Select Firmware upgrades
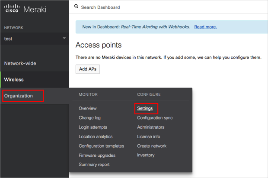The image size is (268, 178). tap(97, 155)
